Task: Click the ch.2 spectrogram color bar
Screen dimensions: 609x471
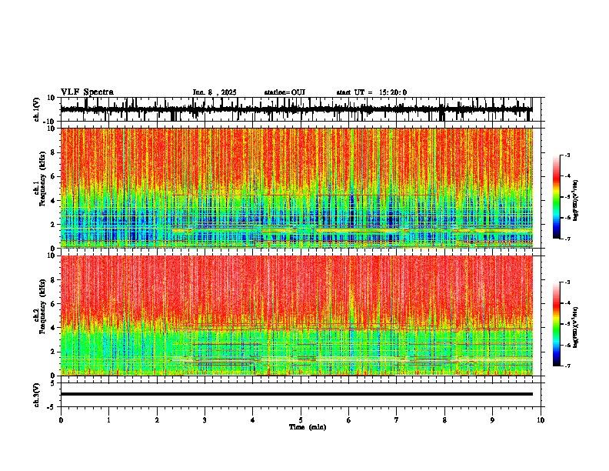Action: (x=556, y=324)
